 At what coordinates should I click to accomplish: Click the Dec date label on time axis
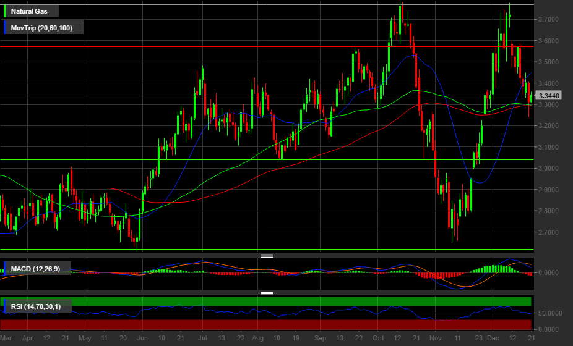[x=493, y=339]
